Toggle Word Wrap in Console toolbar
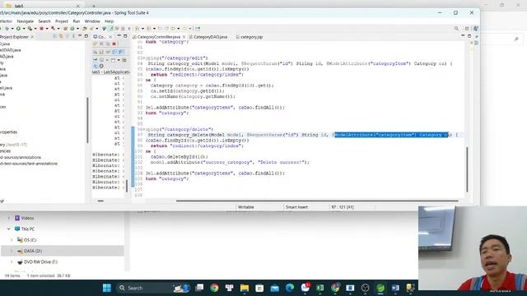The image size is (527, 296). tap(108, 52)
